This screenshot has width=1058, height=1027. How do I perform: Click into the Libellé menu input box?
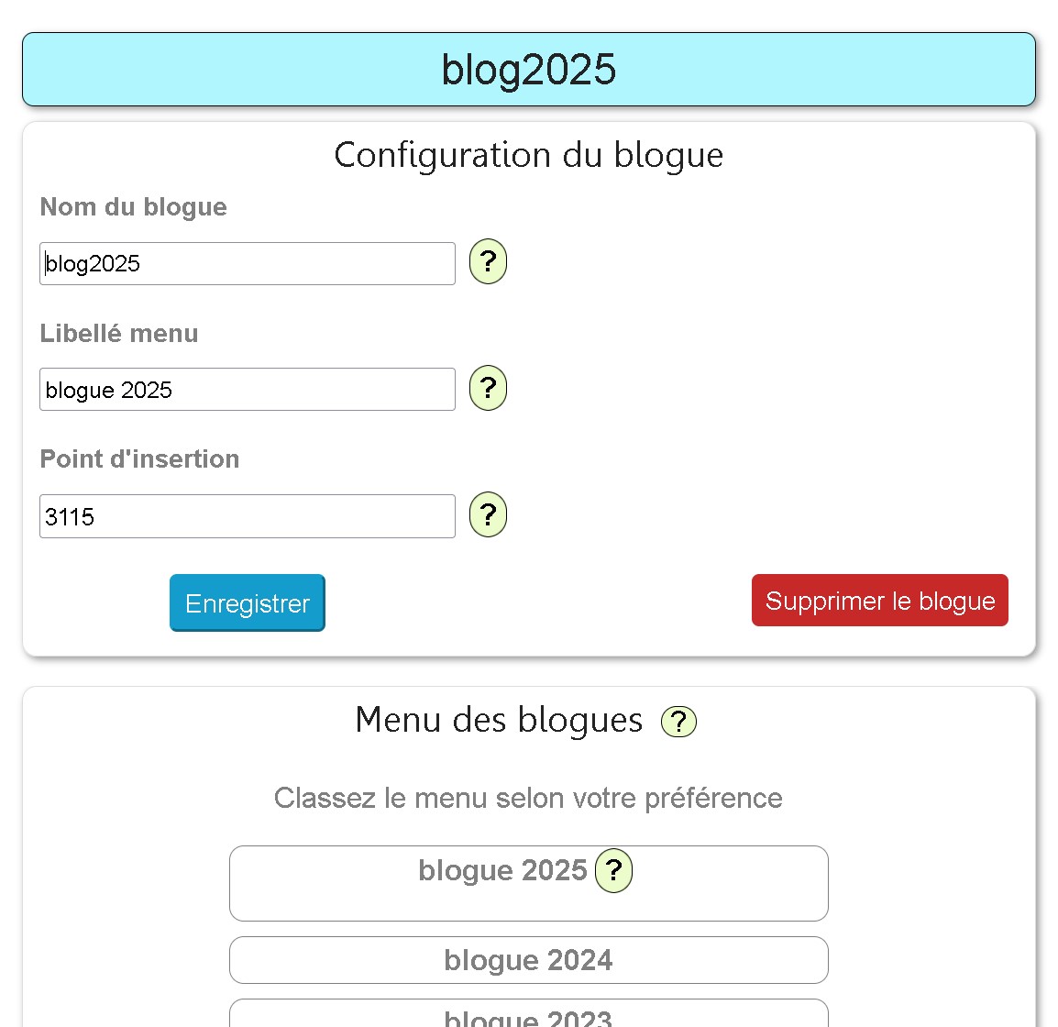(247, 390)
